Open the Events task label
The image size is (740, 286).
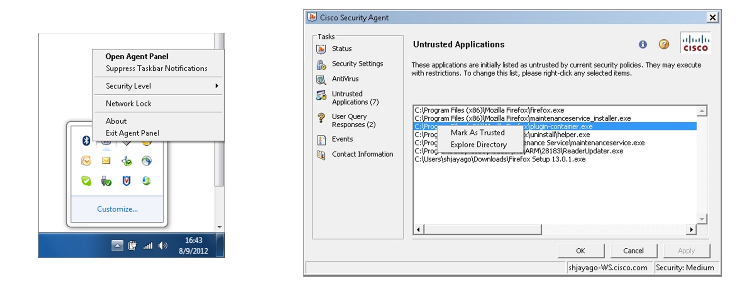point(342,139)
